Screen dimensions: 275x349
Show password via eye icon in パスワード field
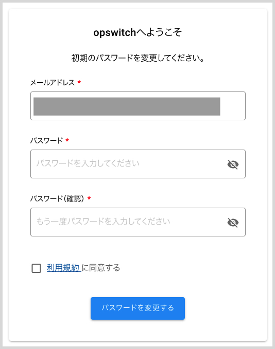pyautogui.click(x=233, y=164)
